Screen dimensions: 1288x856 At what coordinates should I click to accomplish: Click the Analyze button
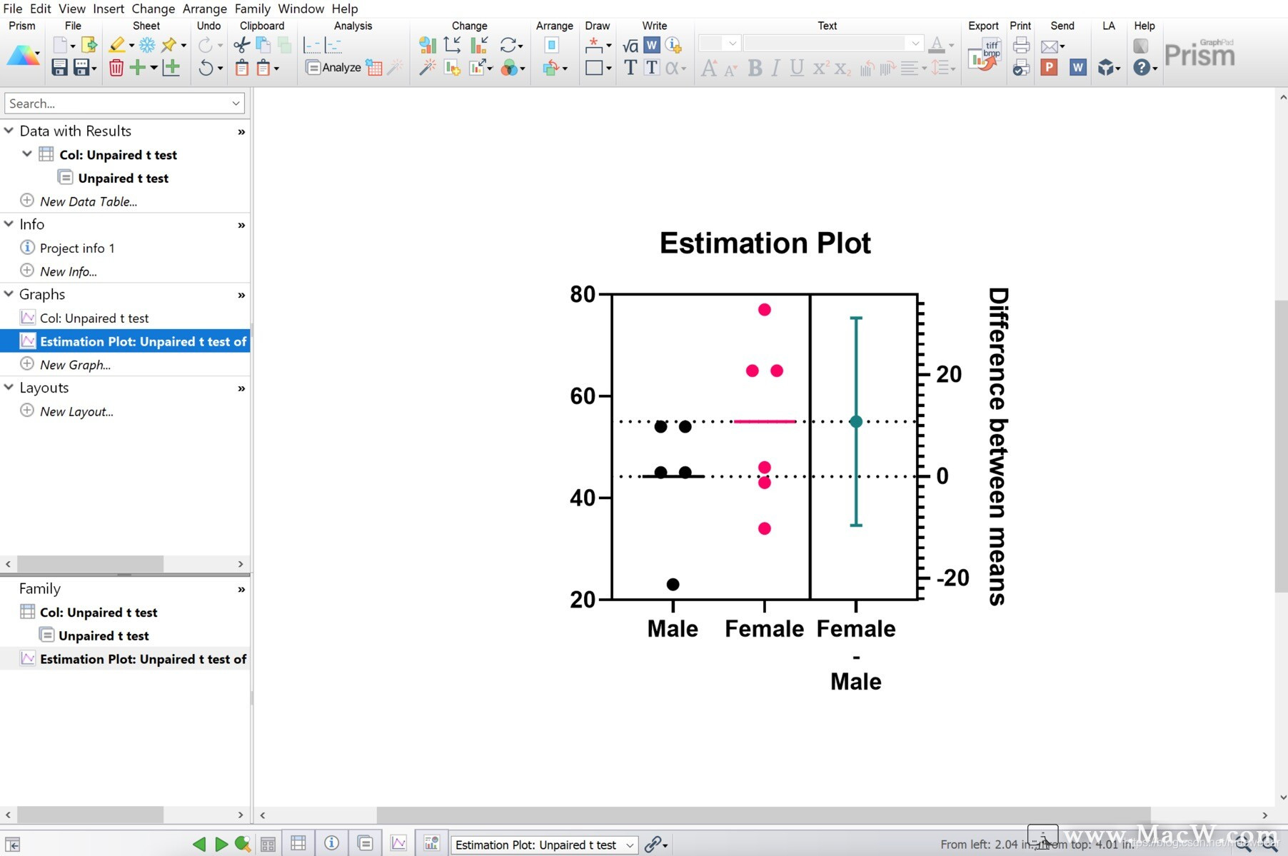(x=333, y=68)
